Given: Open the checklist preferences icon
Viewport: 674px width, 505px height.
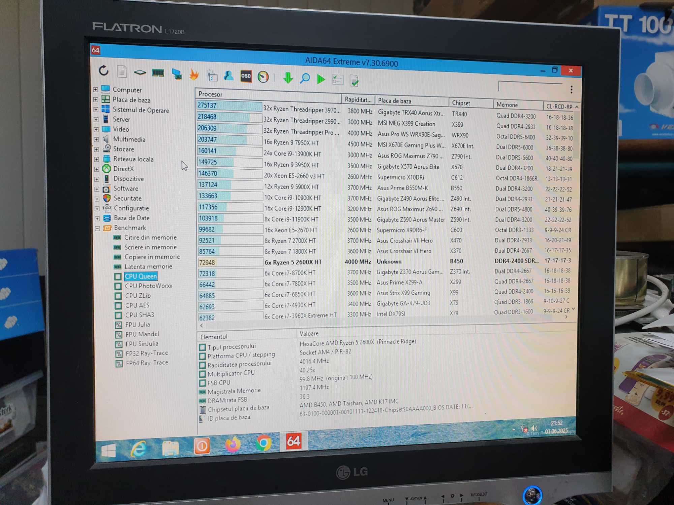Looking at the screenshot, I should pyautogui.click(x=337, y=80).
